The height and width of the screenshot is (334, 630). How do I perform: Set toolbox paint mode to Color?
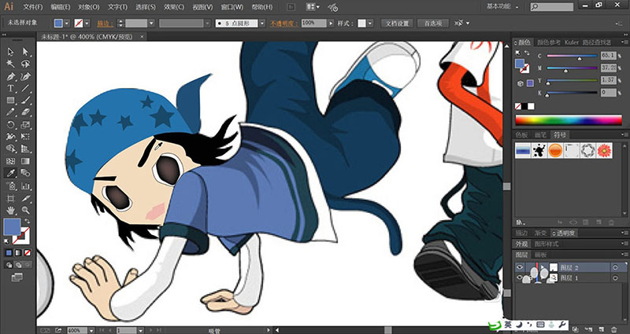click(9, 252)
